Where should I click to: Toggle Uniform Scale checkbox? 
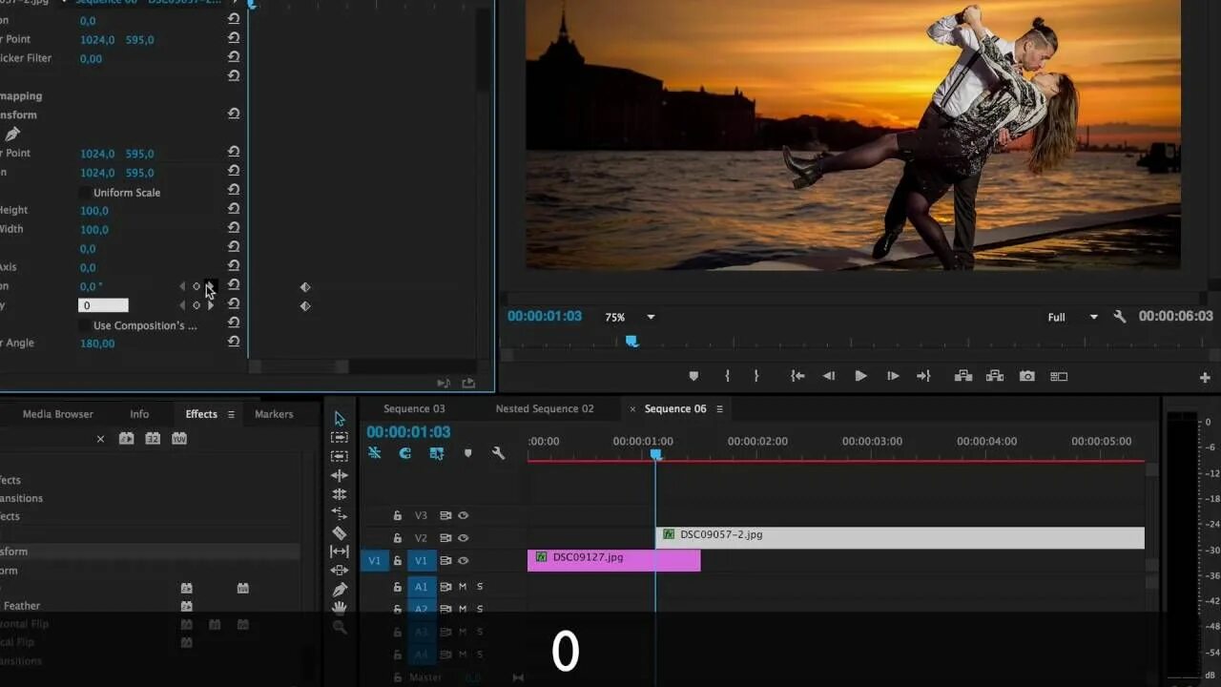click(85, 192)
